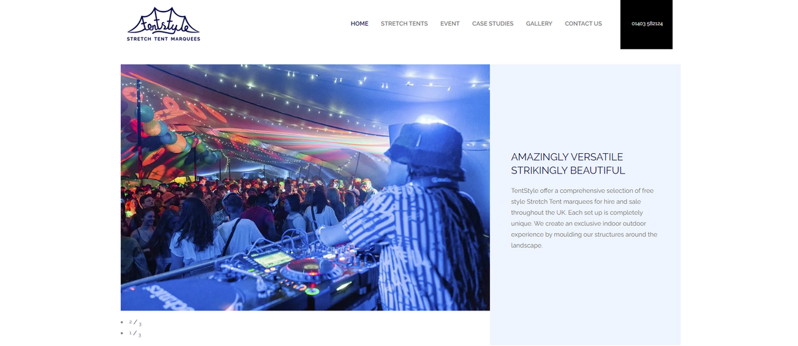Screen dimensions: 798x346
Task: View the Case Studies page
Action: click(492, 24)
